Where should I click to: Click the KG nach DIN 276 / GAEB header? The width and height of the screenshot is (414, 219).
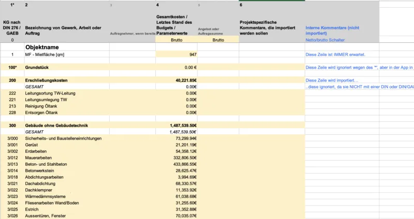tap(12, 27)
